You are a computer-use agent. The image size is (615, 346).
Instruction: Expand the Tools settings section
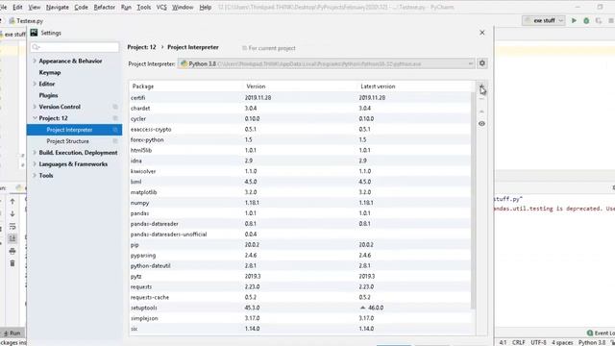pyautogui.click(x=35, y=175)
